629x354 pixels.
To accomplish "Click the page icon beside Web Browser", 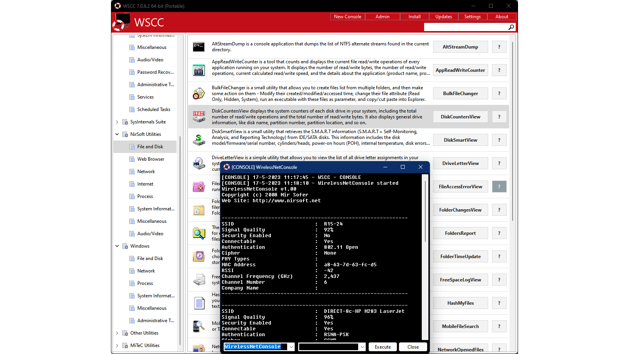I will [132, 159].
